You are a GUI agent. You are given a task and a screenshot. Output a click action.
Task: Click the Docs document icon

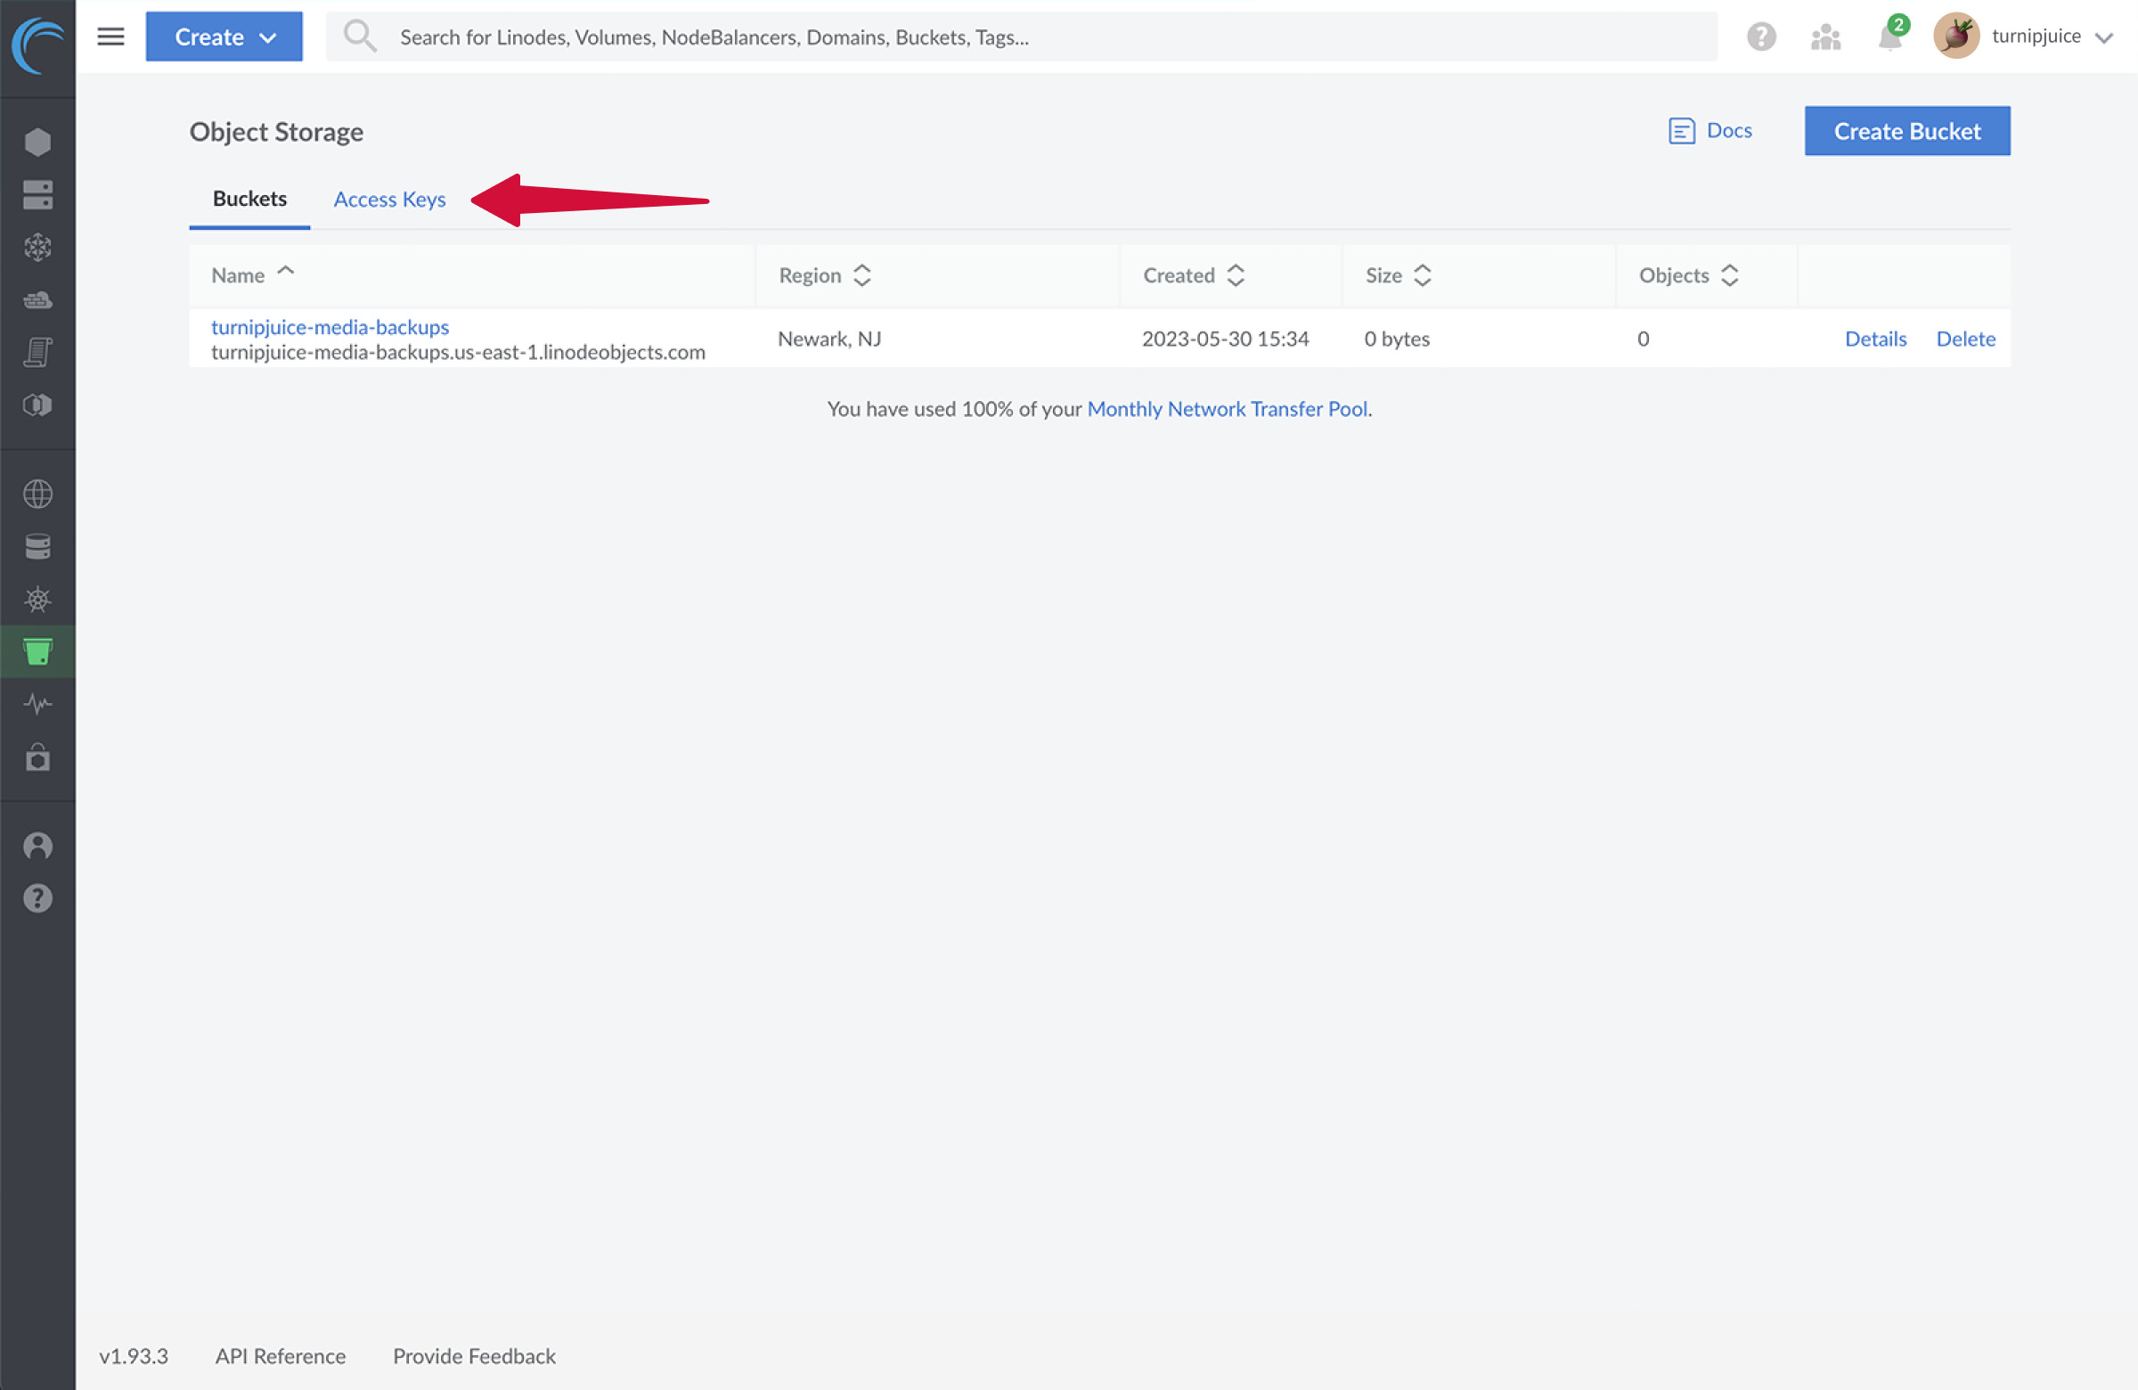point(1681,131)
